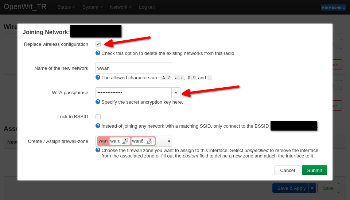Click the OpenWrt_TR brand link
Image resolution: width=350 pixels, height=200 pixels.
click(x=25, y=7)
